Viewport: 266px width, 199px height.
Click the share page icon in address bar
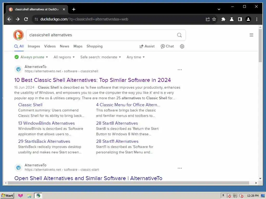(208, 19)
